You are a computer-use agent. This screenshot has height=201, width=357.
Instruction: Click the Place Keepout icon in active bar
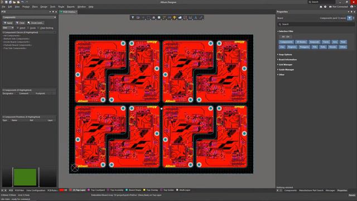[x=185, y=17]
